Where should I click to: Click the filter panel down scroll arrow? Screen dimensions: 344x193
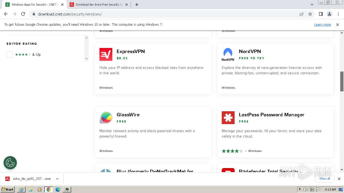click(x=87, y=59)
